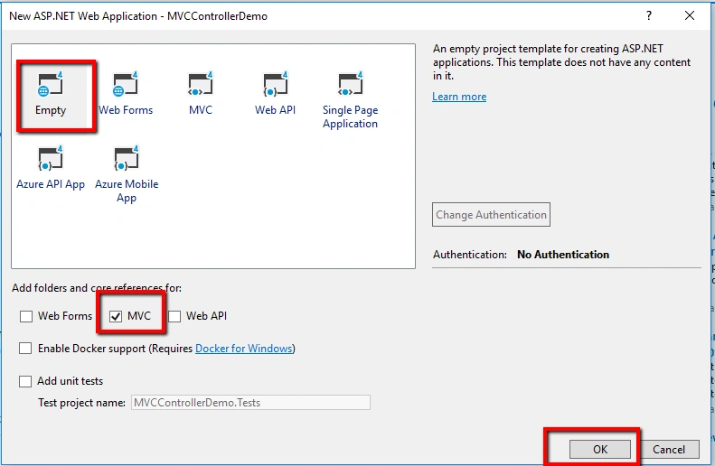The width and height of the screenshot is (715, 466).
Task: Tick the Web Forms references checkbox
Action: [26, 316]
